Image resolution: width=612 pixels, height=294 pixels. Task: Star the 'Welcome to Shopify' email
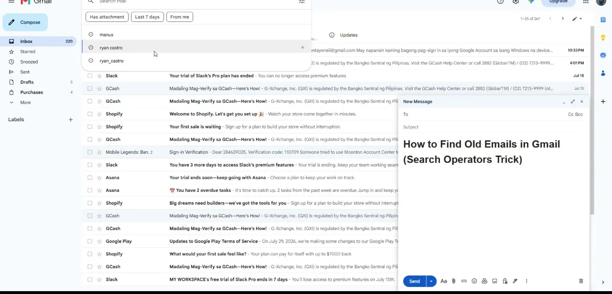[99, 114]
